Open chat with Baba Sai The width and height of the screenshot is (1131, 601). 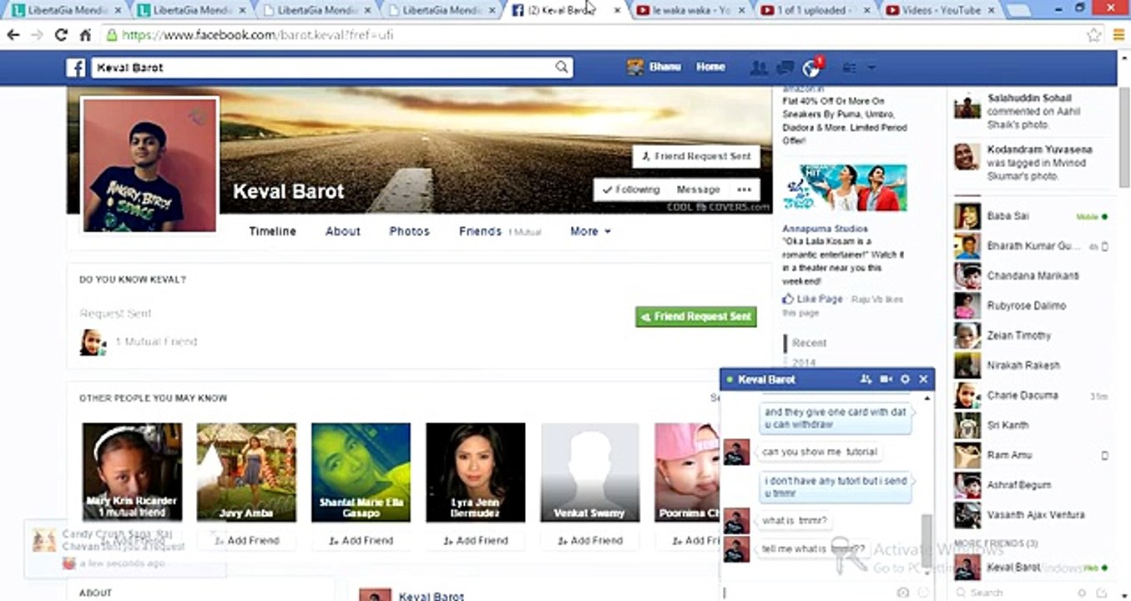click(x=1032, y=216)
